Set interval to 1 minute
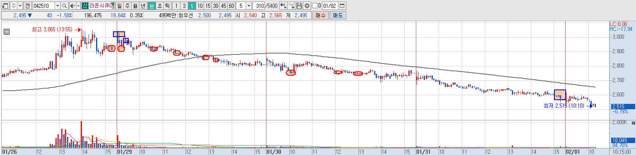This screenshot has height=155, width=636. click(x=176, y=6)
